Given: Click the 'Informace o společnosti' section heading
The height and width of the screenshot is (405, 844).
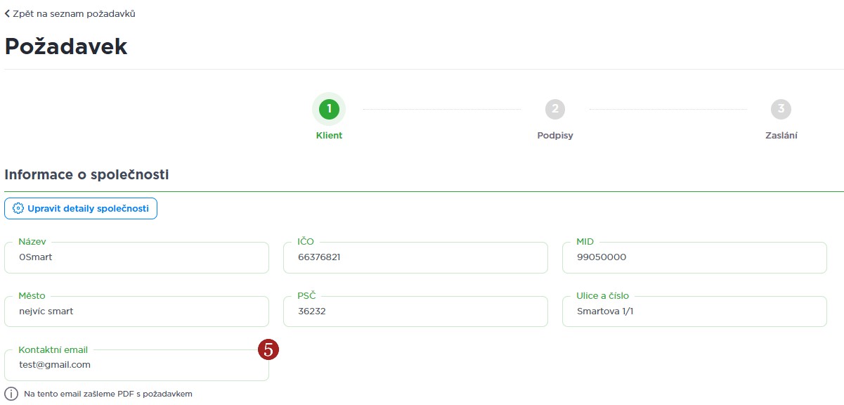Looking at the screenshot, I should [x=86, y=174].
